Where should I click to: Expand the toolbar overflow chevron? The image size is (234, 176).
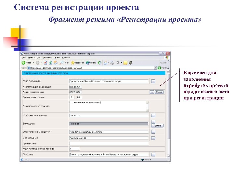(168, 61)
